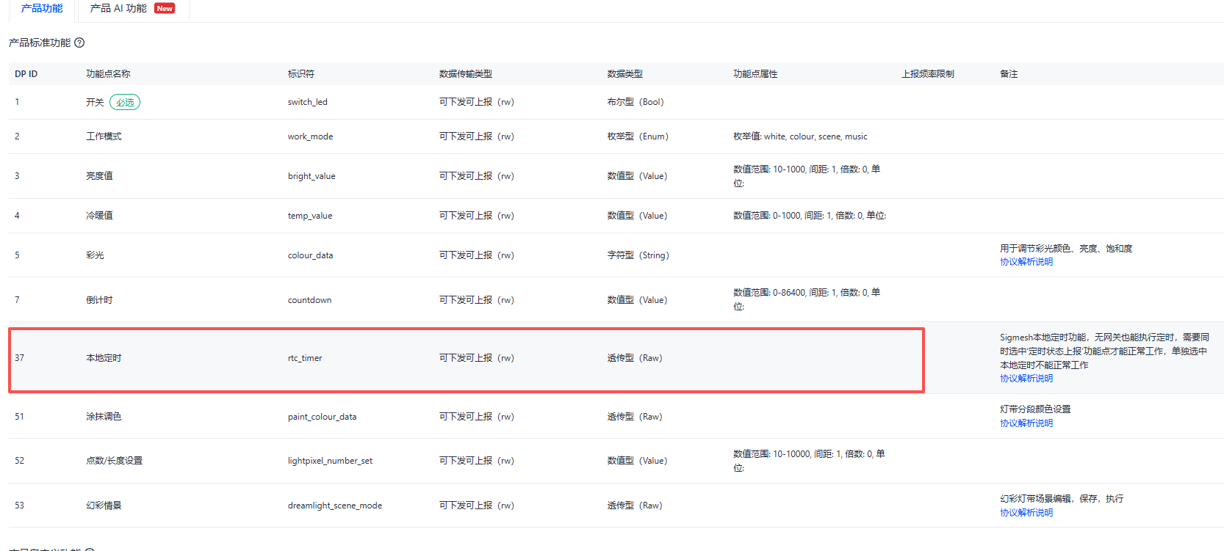Click the help icon beside 产品标准功能

click(79, 43)
